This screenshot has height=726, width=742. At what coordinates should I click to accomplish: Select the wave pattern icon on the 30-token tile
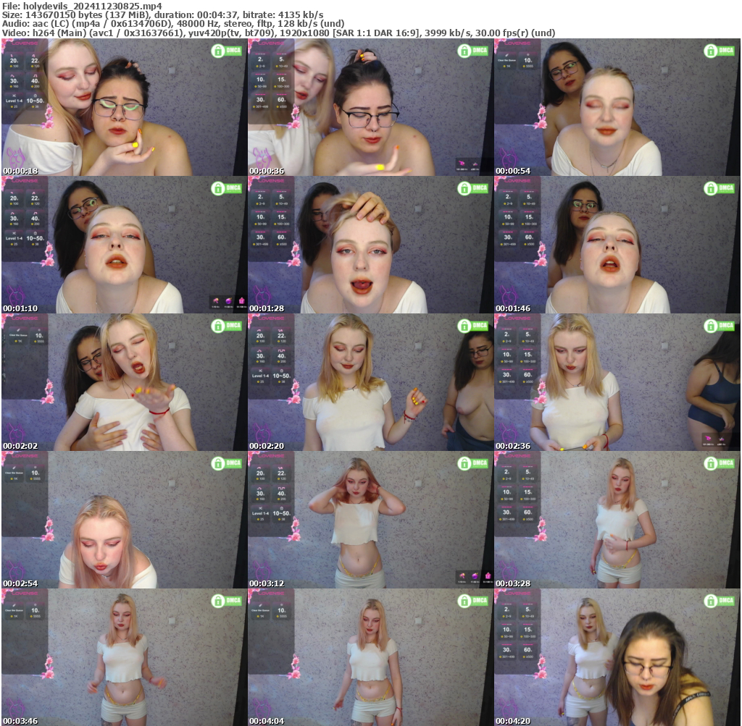[x=12, y=75]
